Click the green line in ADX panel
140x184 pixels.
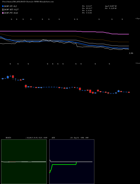64,164
